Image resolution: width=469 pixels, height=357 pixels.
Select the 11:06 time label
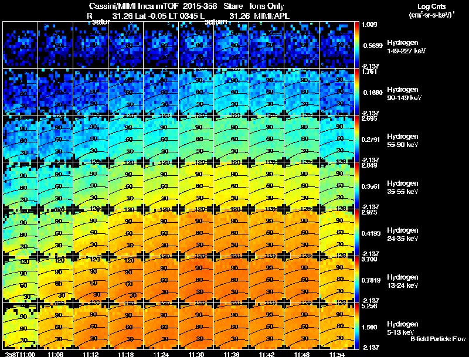click(x=55, y=355)
